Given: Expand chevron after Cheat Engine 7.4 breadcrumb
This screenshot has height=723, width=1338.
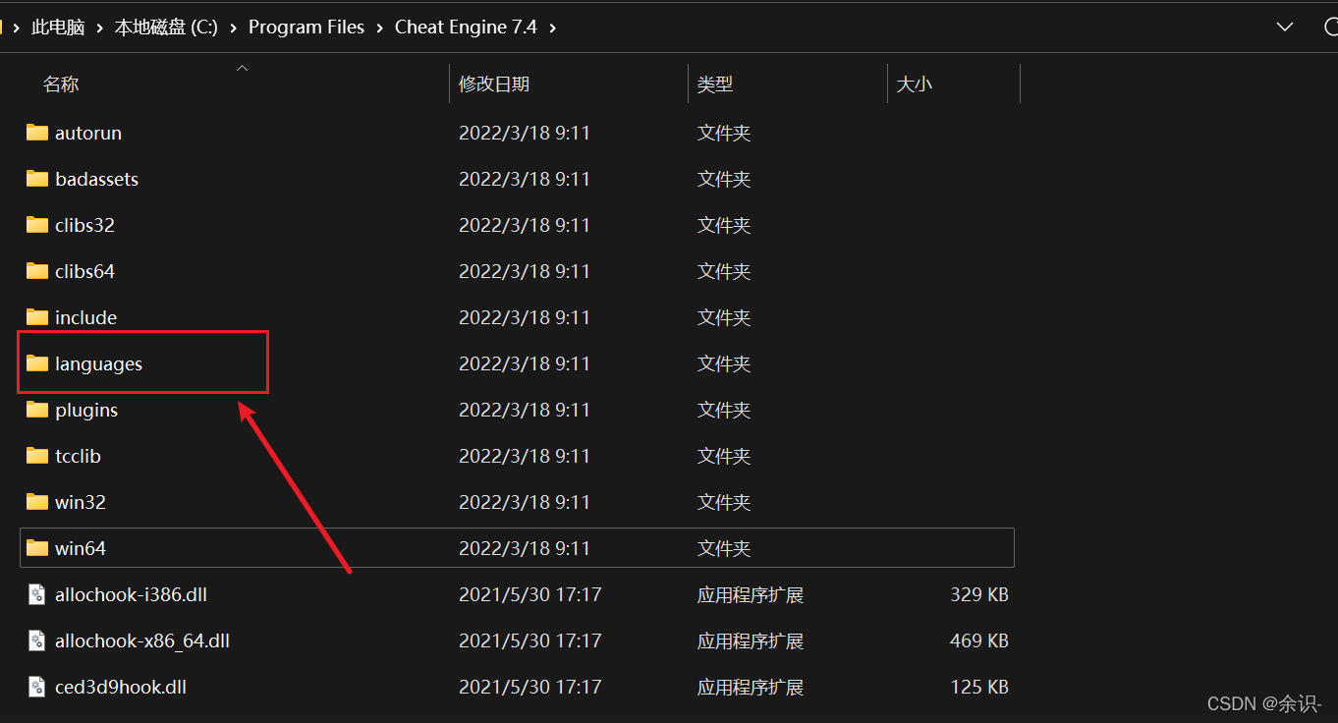Looking at the screenshot, I should [x=552, y=28].
